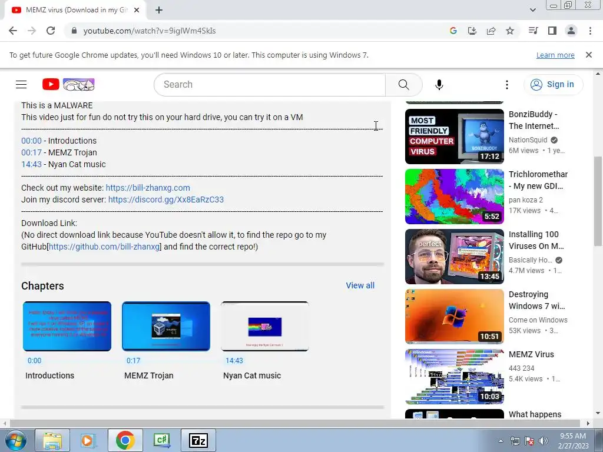The height and width of the screenshot is (452, 603).
Task: Reload the YouTube page
Action: click(51, 31)
